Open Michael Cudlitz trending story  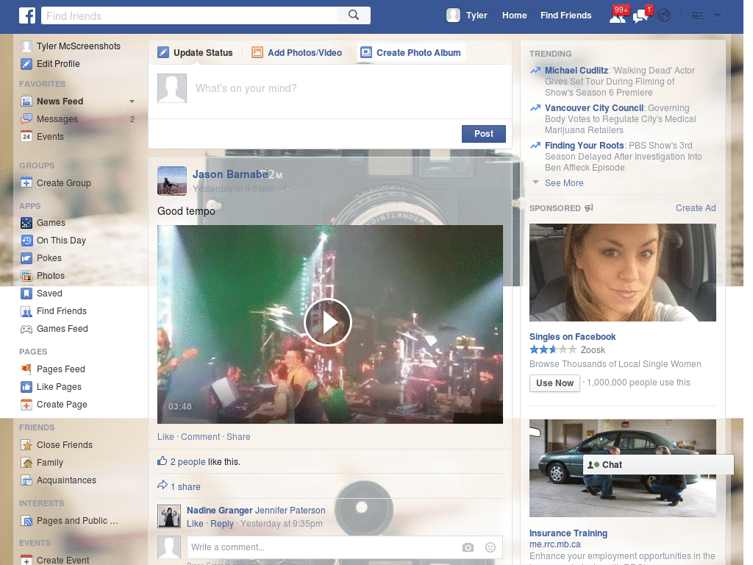577,71
